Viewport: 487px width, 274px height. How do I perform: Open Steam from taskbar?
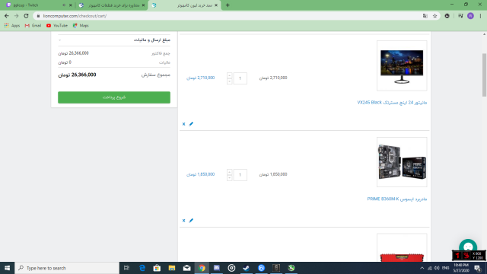pos(247,268)
